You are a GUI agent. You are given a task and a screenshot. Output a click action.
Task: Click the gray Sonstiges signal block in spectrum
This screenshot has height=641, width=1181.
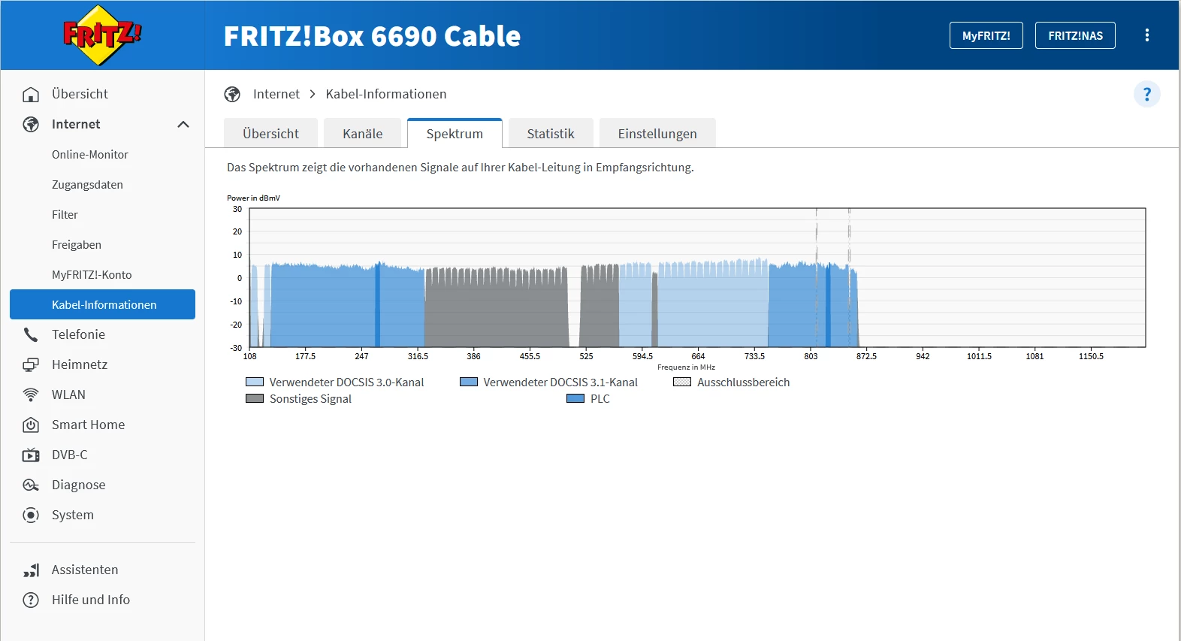(x=497, y=308)
